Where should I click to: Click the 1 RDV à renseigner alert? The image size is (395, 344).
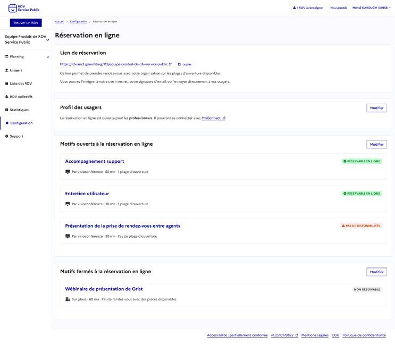[x=308, y=8]
